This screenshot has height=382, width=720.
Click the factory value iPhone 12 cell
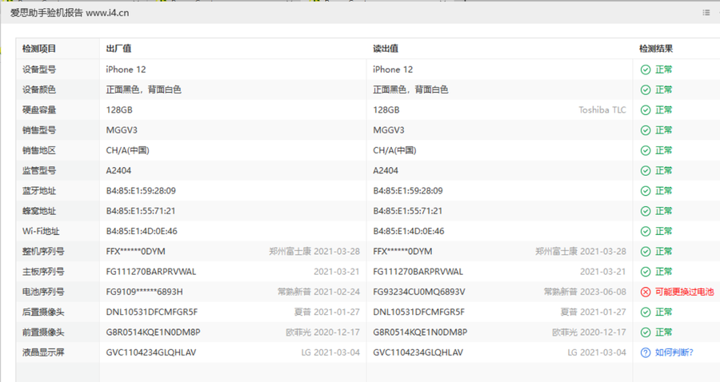(126, 70)
